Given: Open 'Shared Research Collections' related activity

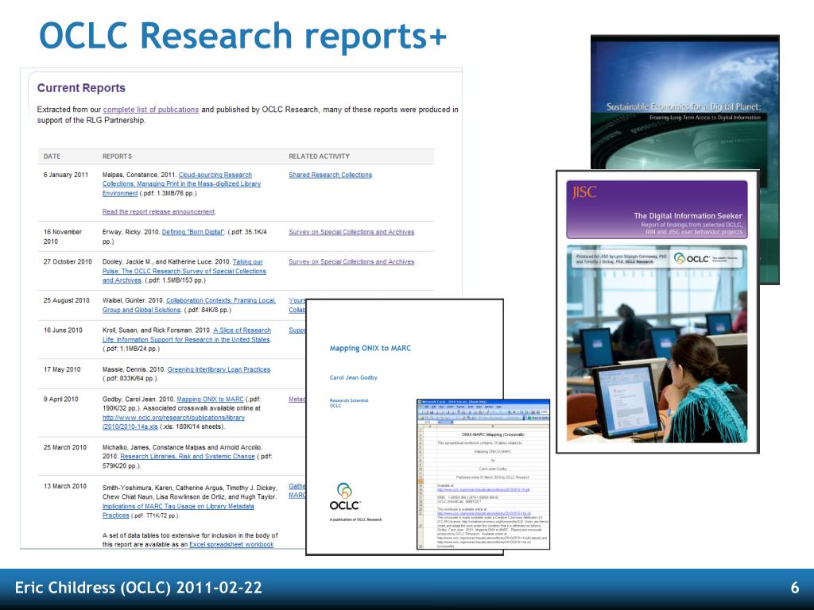Looking at the screenshot, I should click(x=330, y=175).
